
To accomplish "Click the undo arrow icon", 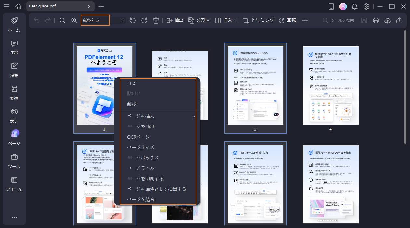I will [x=36, y=20].
